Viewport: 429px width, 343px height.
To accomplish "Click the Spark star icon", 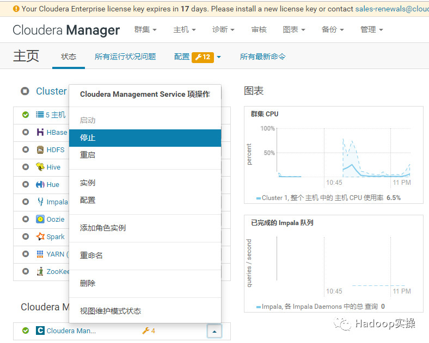I will 40,236.
